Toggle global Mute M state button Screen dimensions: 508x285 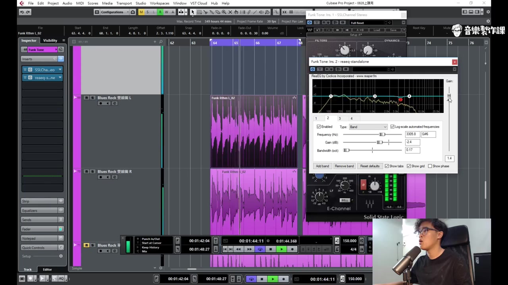tap(141, 12)
